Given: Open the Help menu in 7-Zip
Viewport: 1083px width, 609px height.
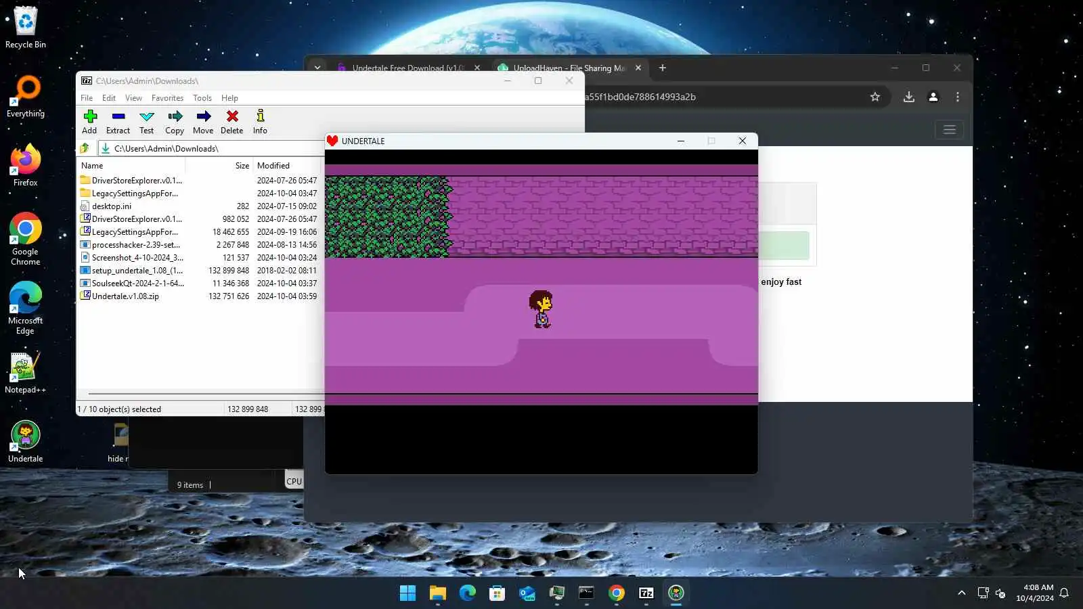Looking at the screenshot, I should pyautogui.click(x=229, y=98).
